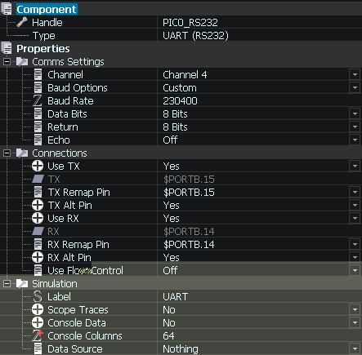Select the Component header row

181,9
